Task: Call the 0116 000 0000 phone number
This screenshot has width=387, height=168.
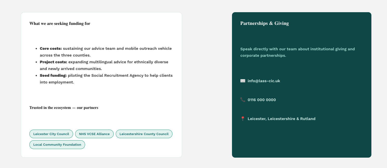Action: pyautogui.click(x=262, y=100)
